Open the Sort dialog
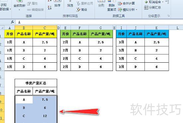The image size is (183, 123). click(x=57, y=4)
